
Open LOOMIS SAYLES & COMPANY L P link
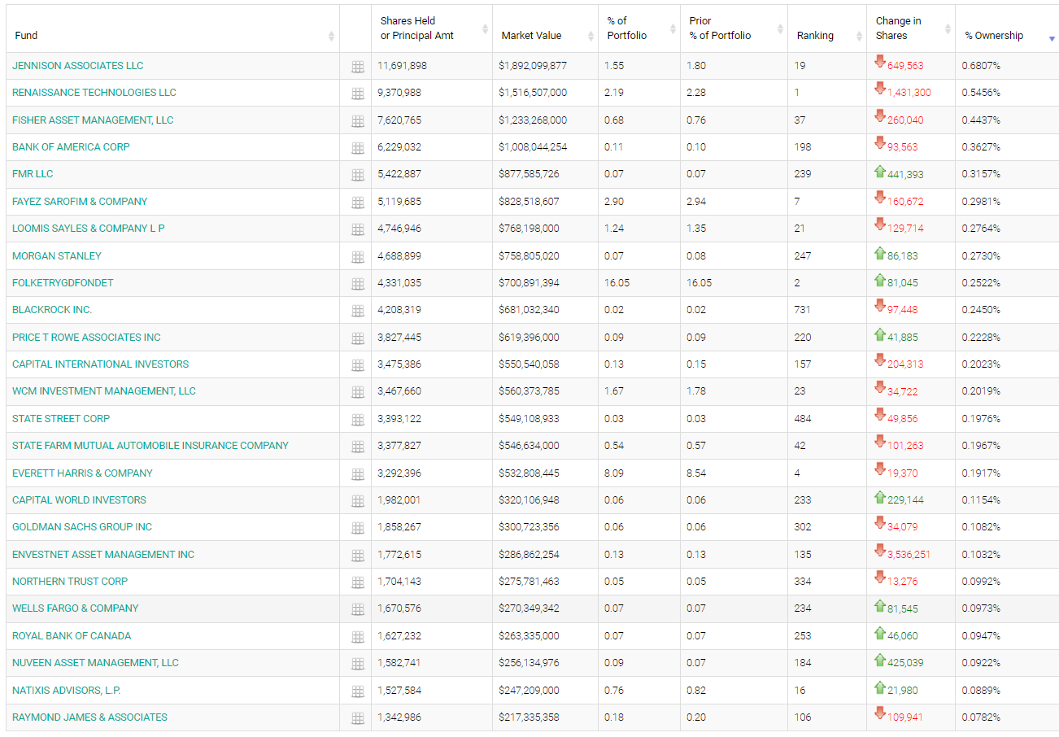(x=89, y=229)
